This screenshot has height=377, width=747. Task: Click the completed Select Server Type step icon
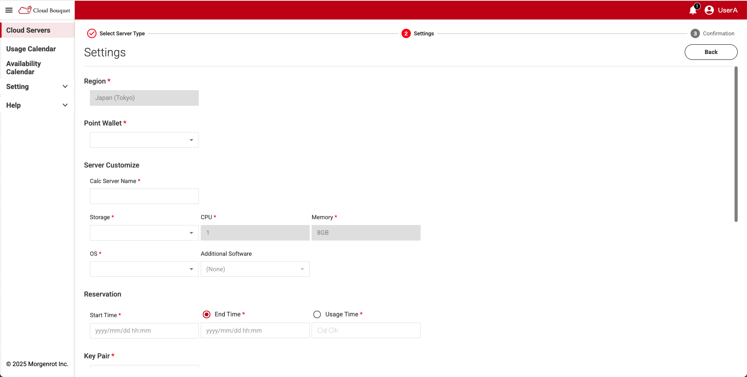point(92,33)
